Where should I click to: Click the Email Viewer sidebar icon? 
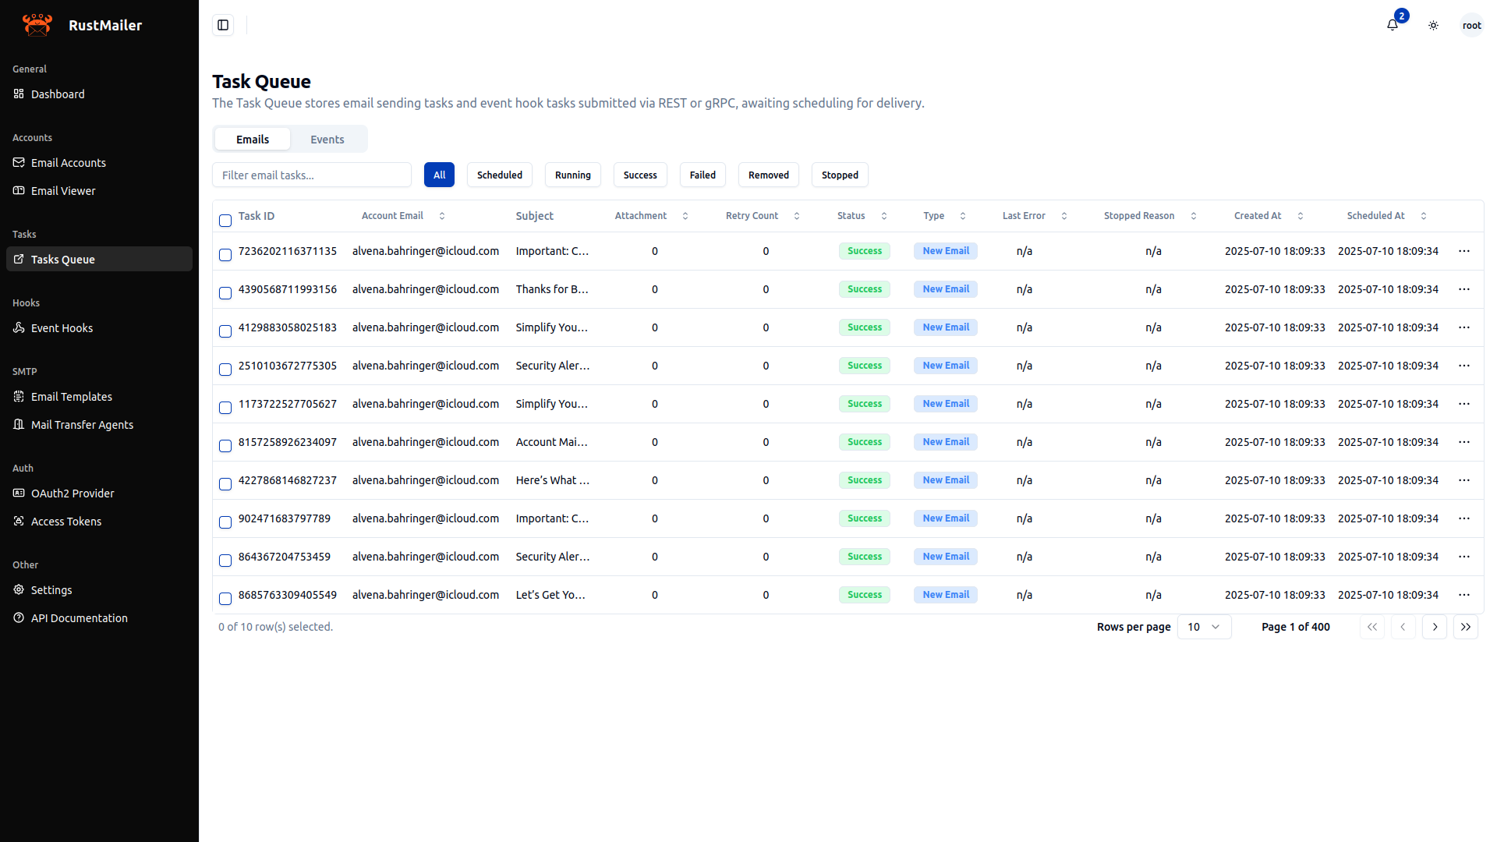point(19,190)
